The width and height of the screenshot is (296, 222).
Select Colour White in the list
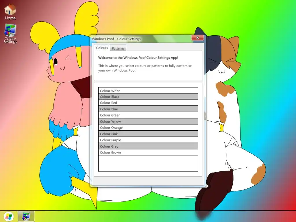tap(148, 90)
